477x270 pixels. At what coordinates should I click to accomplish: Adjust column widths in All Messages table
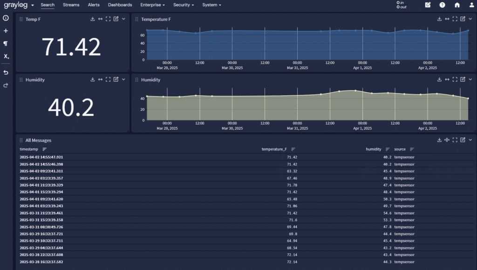[447, 139]
